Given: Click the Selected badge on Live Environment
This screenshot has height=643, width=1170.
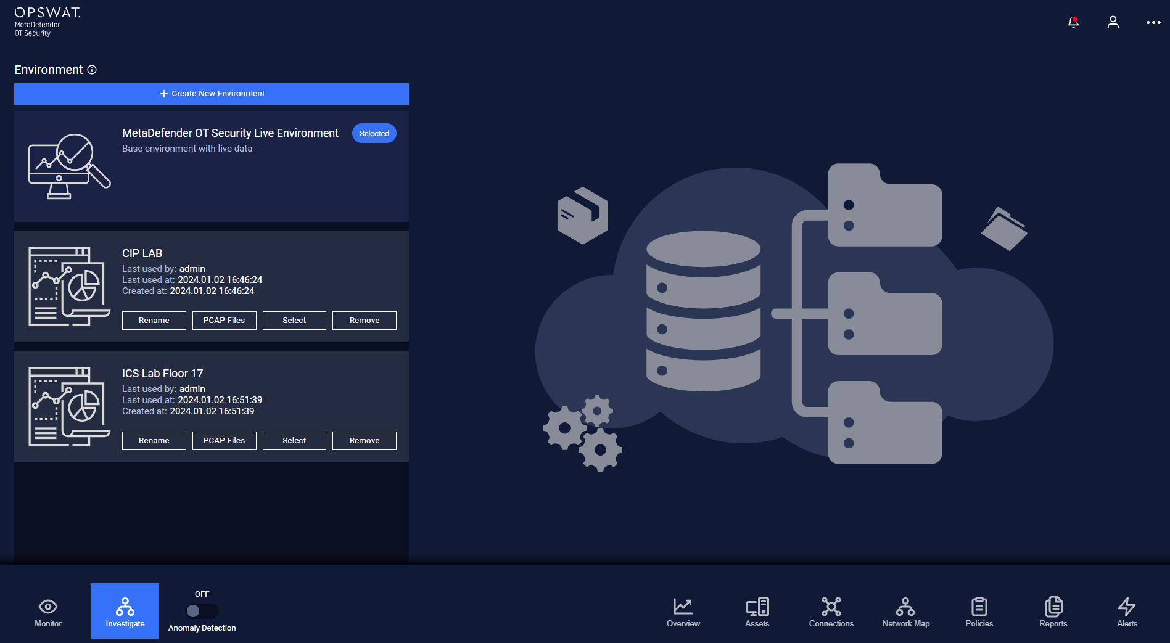Looking at the screenshot, I should 374,133.
